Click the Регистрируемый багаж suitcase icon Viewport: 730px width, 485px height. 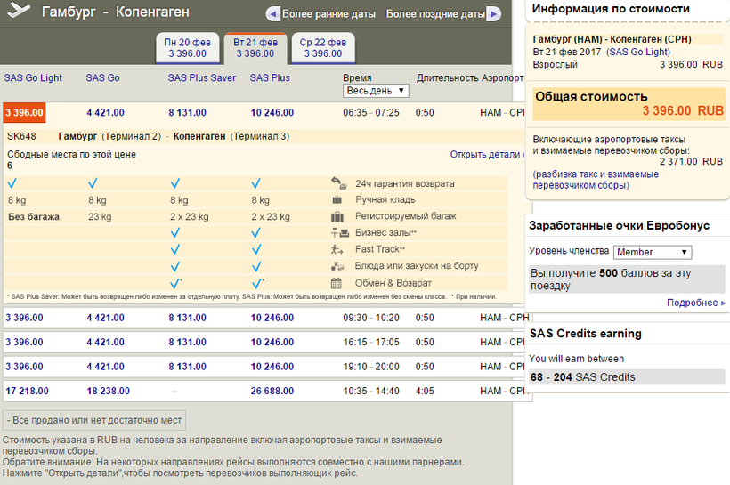[x=337, y=216]
